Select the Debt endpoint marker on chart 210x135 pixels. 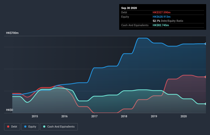click(x=206, y=77)
